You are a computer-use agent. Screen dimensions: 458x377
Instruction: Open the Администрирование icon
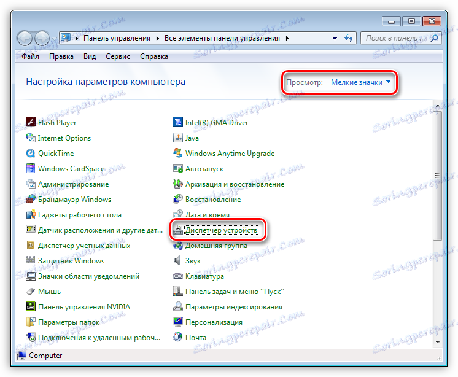[x=31, y=184]
